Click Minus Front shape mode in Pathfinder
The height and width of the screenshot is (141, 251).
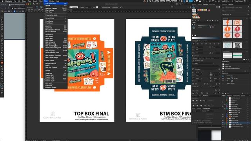(x=197, y=101)
